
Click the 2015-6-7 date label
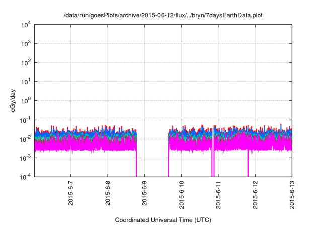(70, 193)
